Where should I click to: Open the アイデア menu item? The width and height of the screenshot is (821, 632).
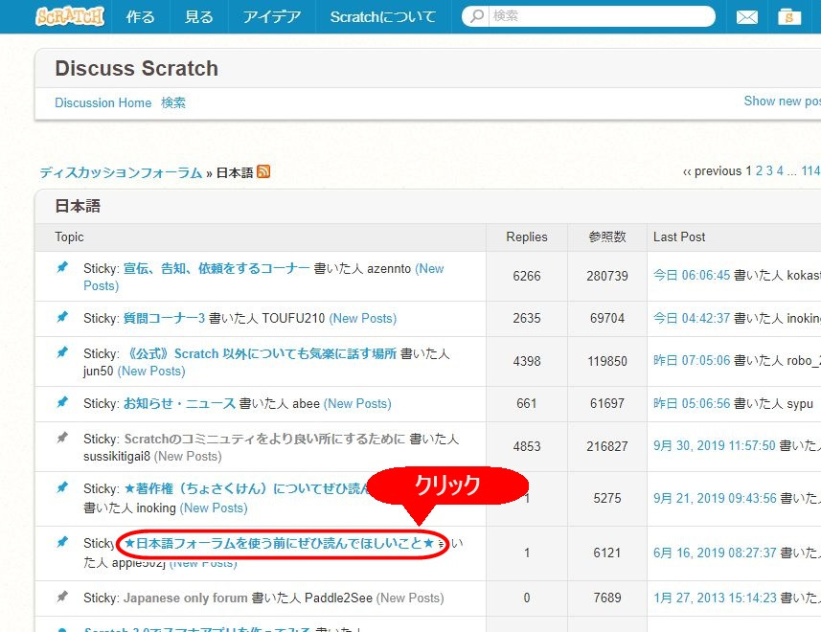coord(272,16)
